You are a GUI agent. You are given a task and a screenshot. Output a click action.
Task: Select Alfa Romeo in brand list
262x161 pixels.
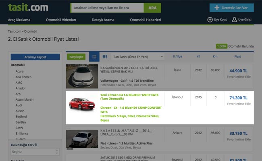tap(23, 77)
